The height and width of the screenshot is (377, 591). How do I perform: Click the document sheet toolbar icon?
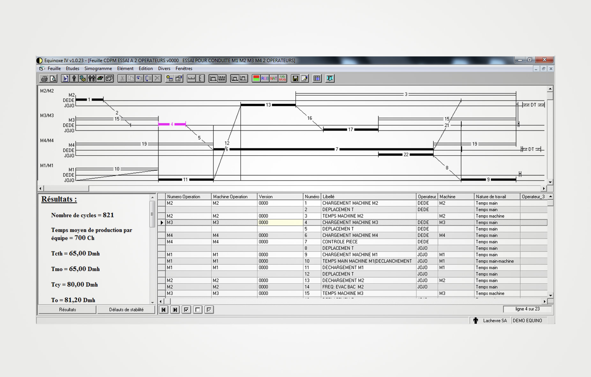pos(65,78)
